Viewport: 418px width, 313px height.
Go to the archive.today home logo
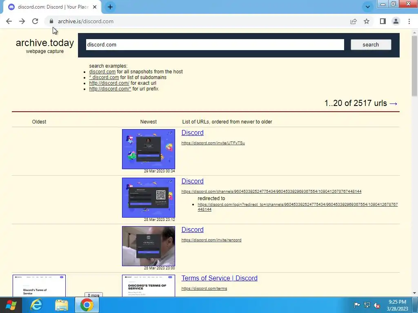[45, 43]
